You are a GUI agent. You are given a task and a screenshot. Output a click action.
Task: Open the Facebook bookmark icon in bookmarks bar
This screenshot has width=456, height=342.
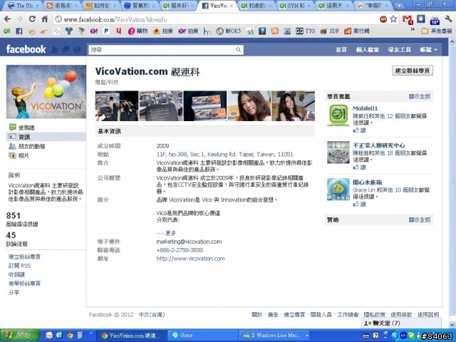click(19, 31)
